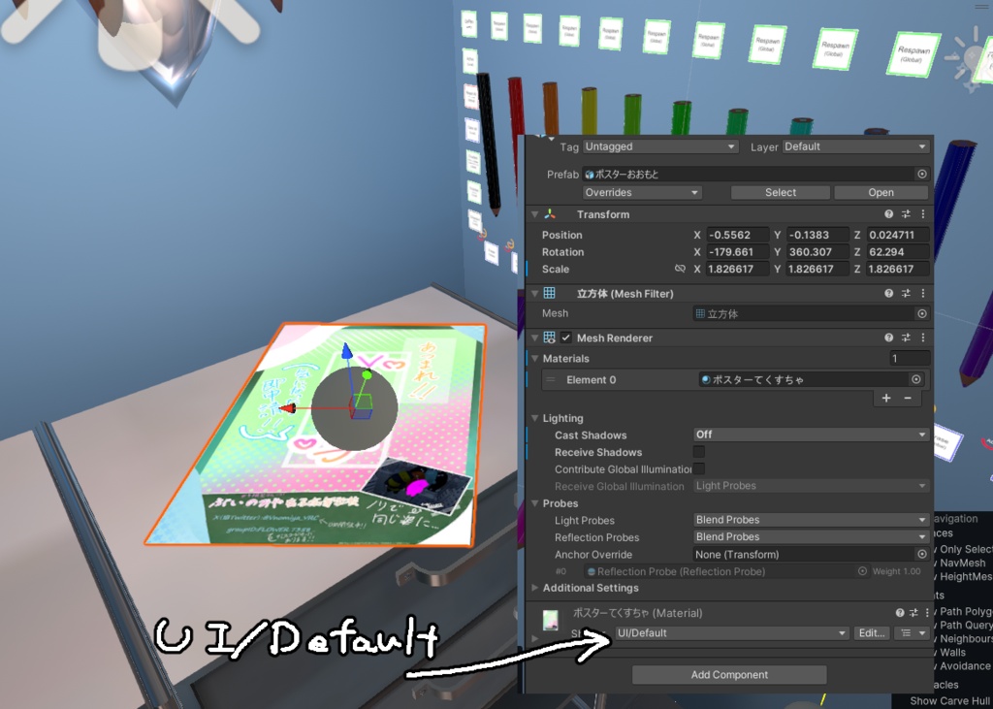Open the Mesh Renderer help icon
The image size is (993, 709).
tap(888, 338)
